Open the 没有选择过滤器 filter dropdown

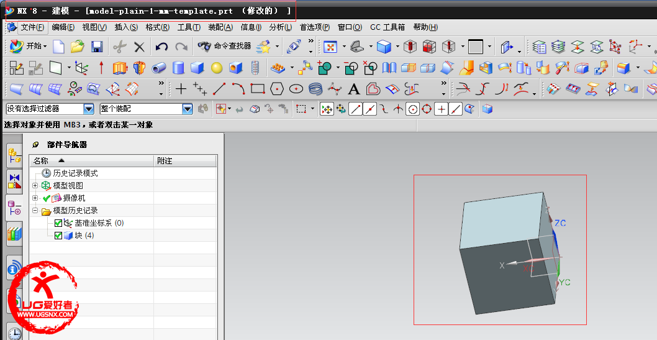[x=89, y=109]
